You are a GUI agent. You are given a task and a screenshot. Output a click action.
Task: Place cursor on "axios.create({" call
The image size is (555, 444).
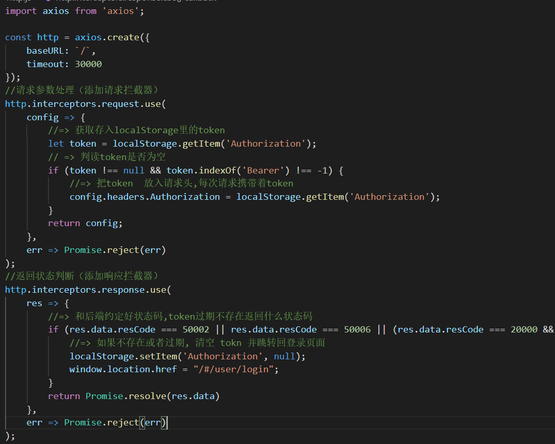[112, 38]
